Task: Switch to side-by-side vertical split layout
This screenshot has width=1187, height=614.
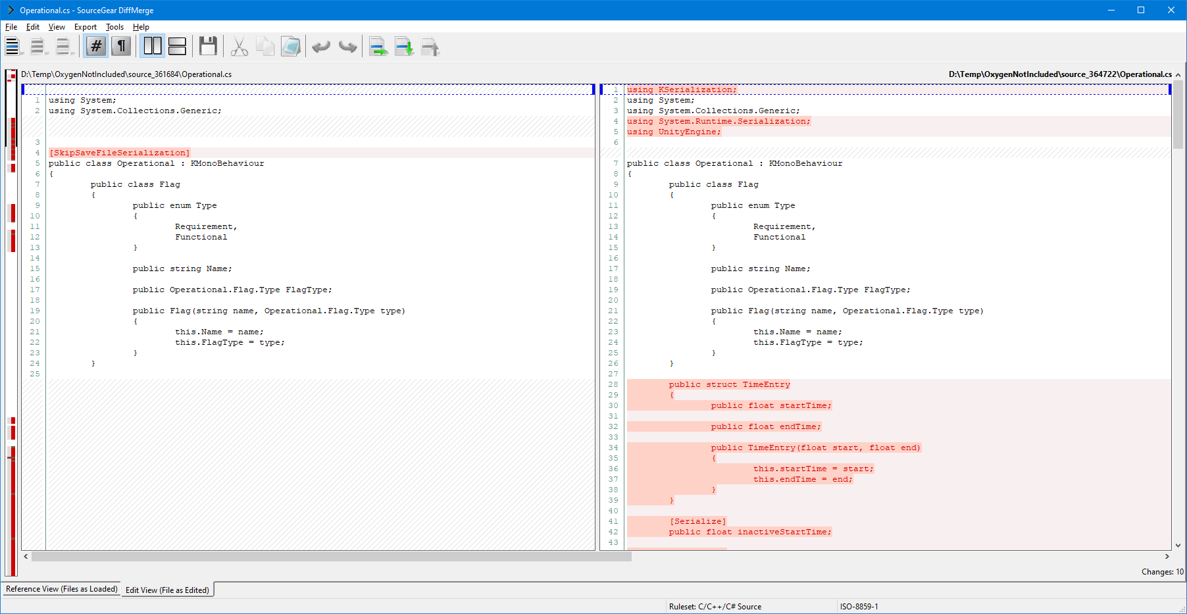Action: 153,47
